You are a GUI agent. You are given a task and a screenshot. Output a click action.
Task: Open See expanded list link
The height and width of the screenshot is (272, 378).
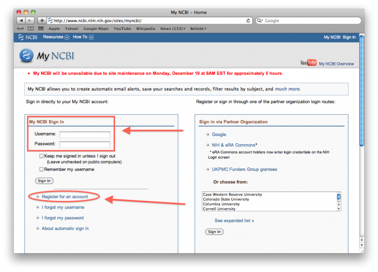pos(235,221)
